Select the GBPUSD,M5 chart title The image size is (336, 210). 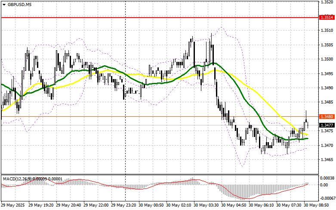tap(20, 4)
